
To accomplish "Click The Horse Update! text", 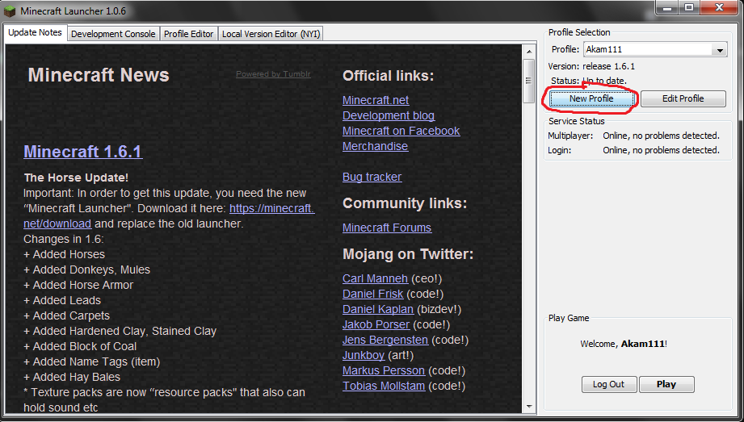I will pyautogui.click(x=76, y=178).
